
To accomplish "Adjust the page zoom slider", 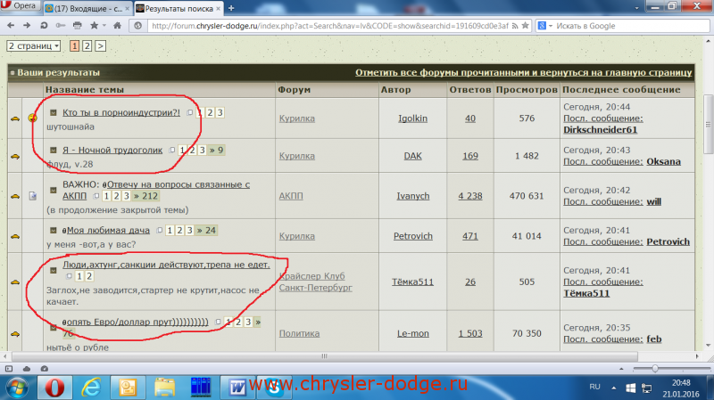I will (x=655, y=369).
